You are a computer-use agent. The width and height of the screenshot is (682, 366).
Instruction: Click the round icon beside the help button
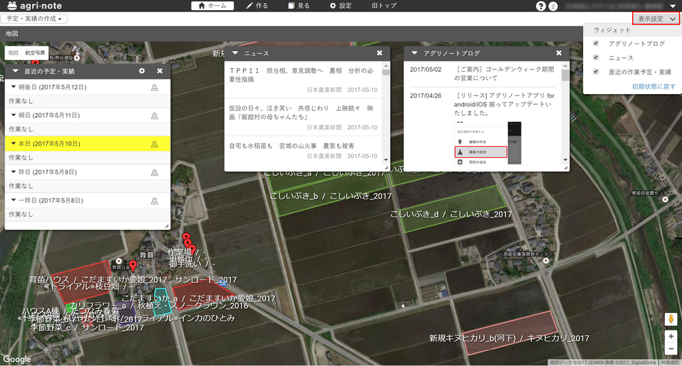click(x=553, y=6)
